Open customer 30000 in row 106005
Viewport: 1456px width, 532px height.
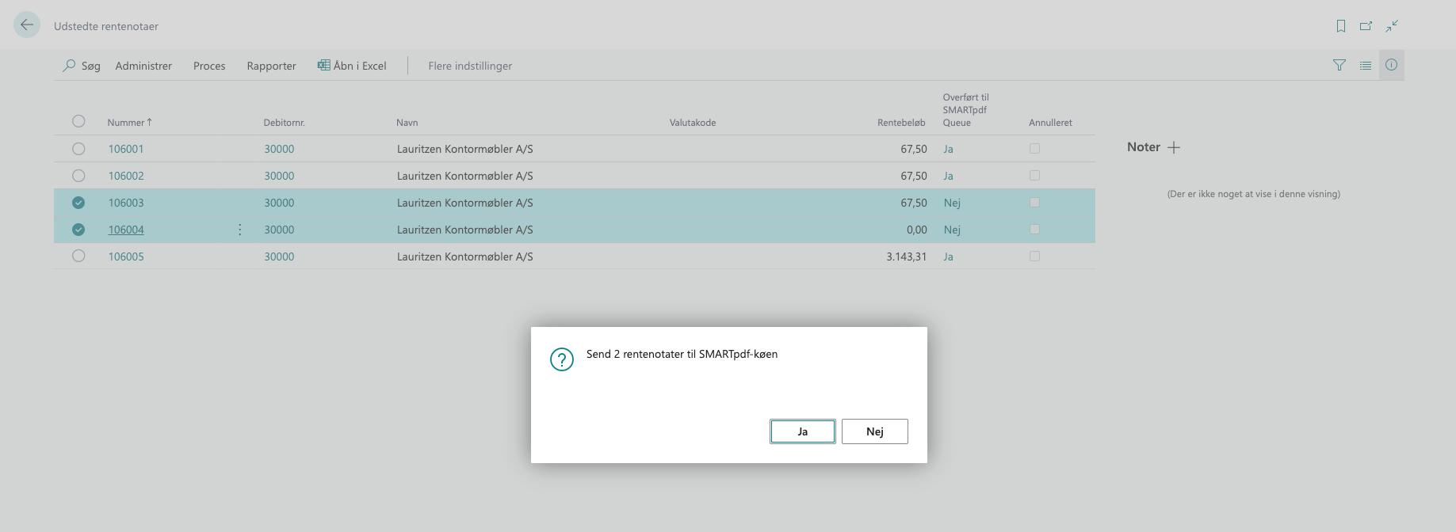tap(279, 256)
